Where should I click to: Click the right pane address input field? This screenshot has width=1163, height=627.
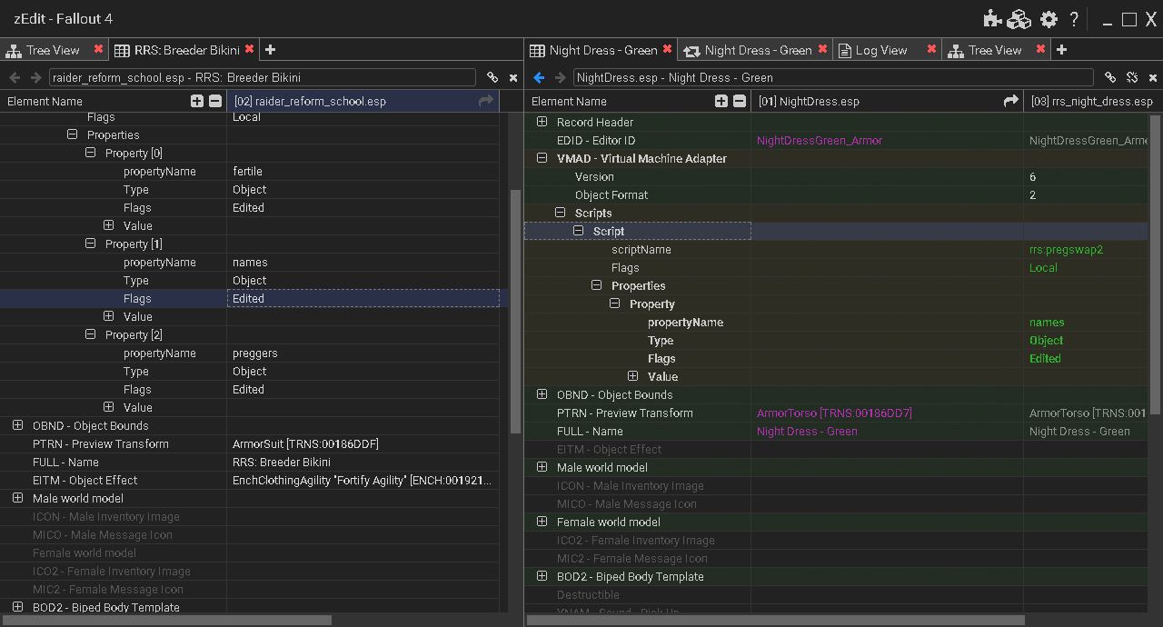click(833, 78)
